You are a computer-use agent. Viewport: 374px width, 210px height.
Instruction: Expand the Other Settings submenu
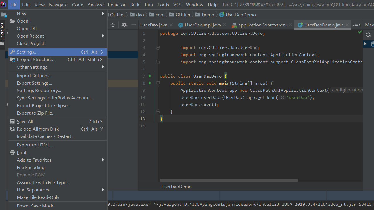coord(57,67)
